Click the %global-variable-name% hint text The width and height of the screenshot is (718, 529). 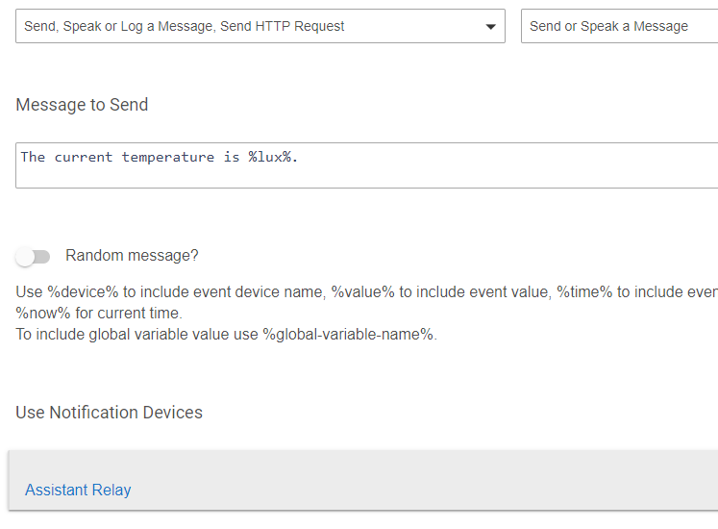click(x=348, y=334)
